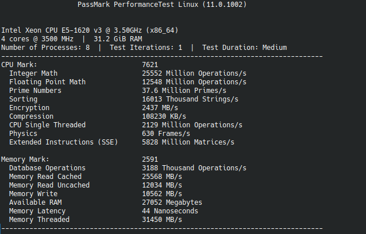The image size is (366, 234).
Task: Click the '2129 Million Operations/s' value
Action: coord(192,125)
